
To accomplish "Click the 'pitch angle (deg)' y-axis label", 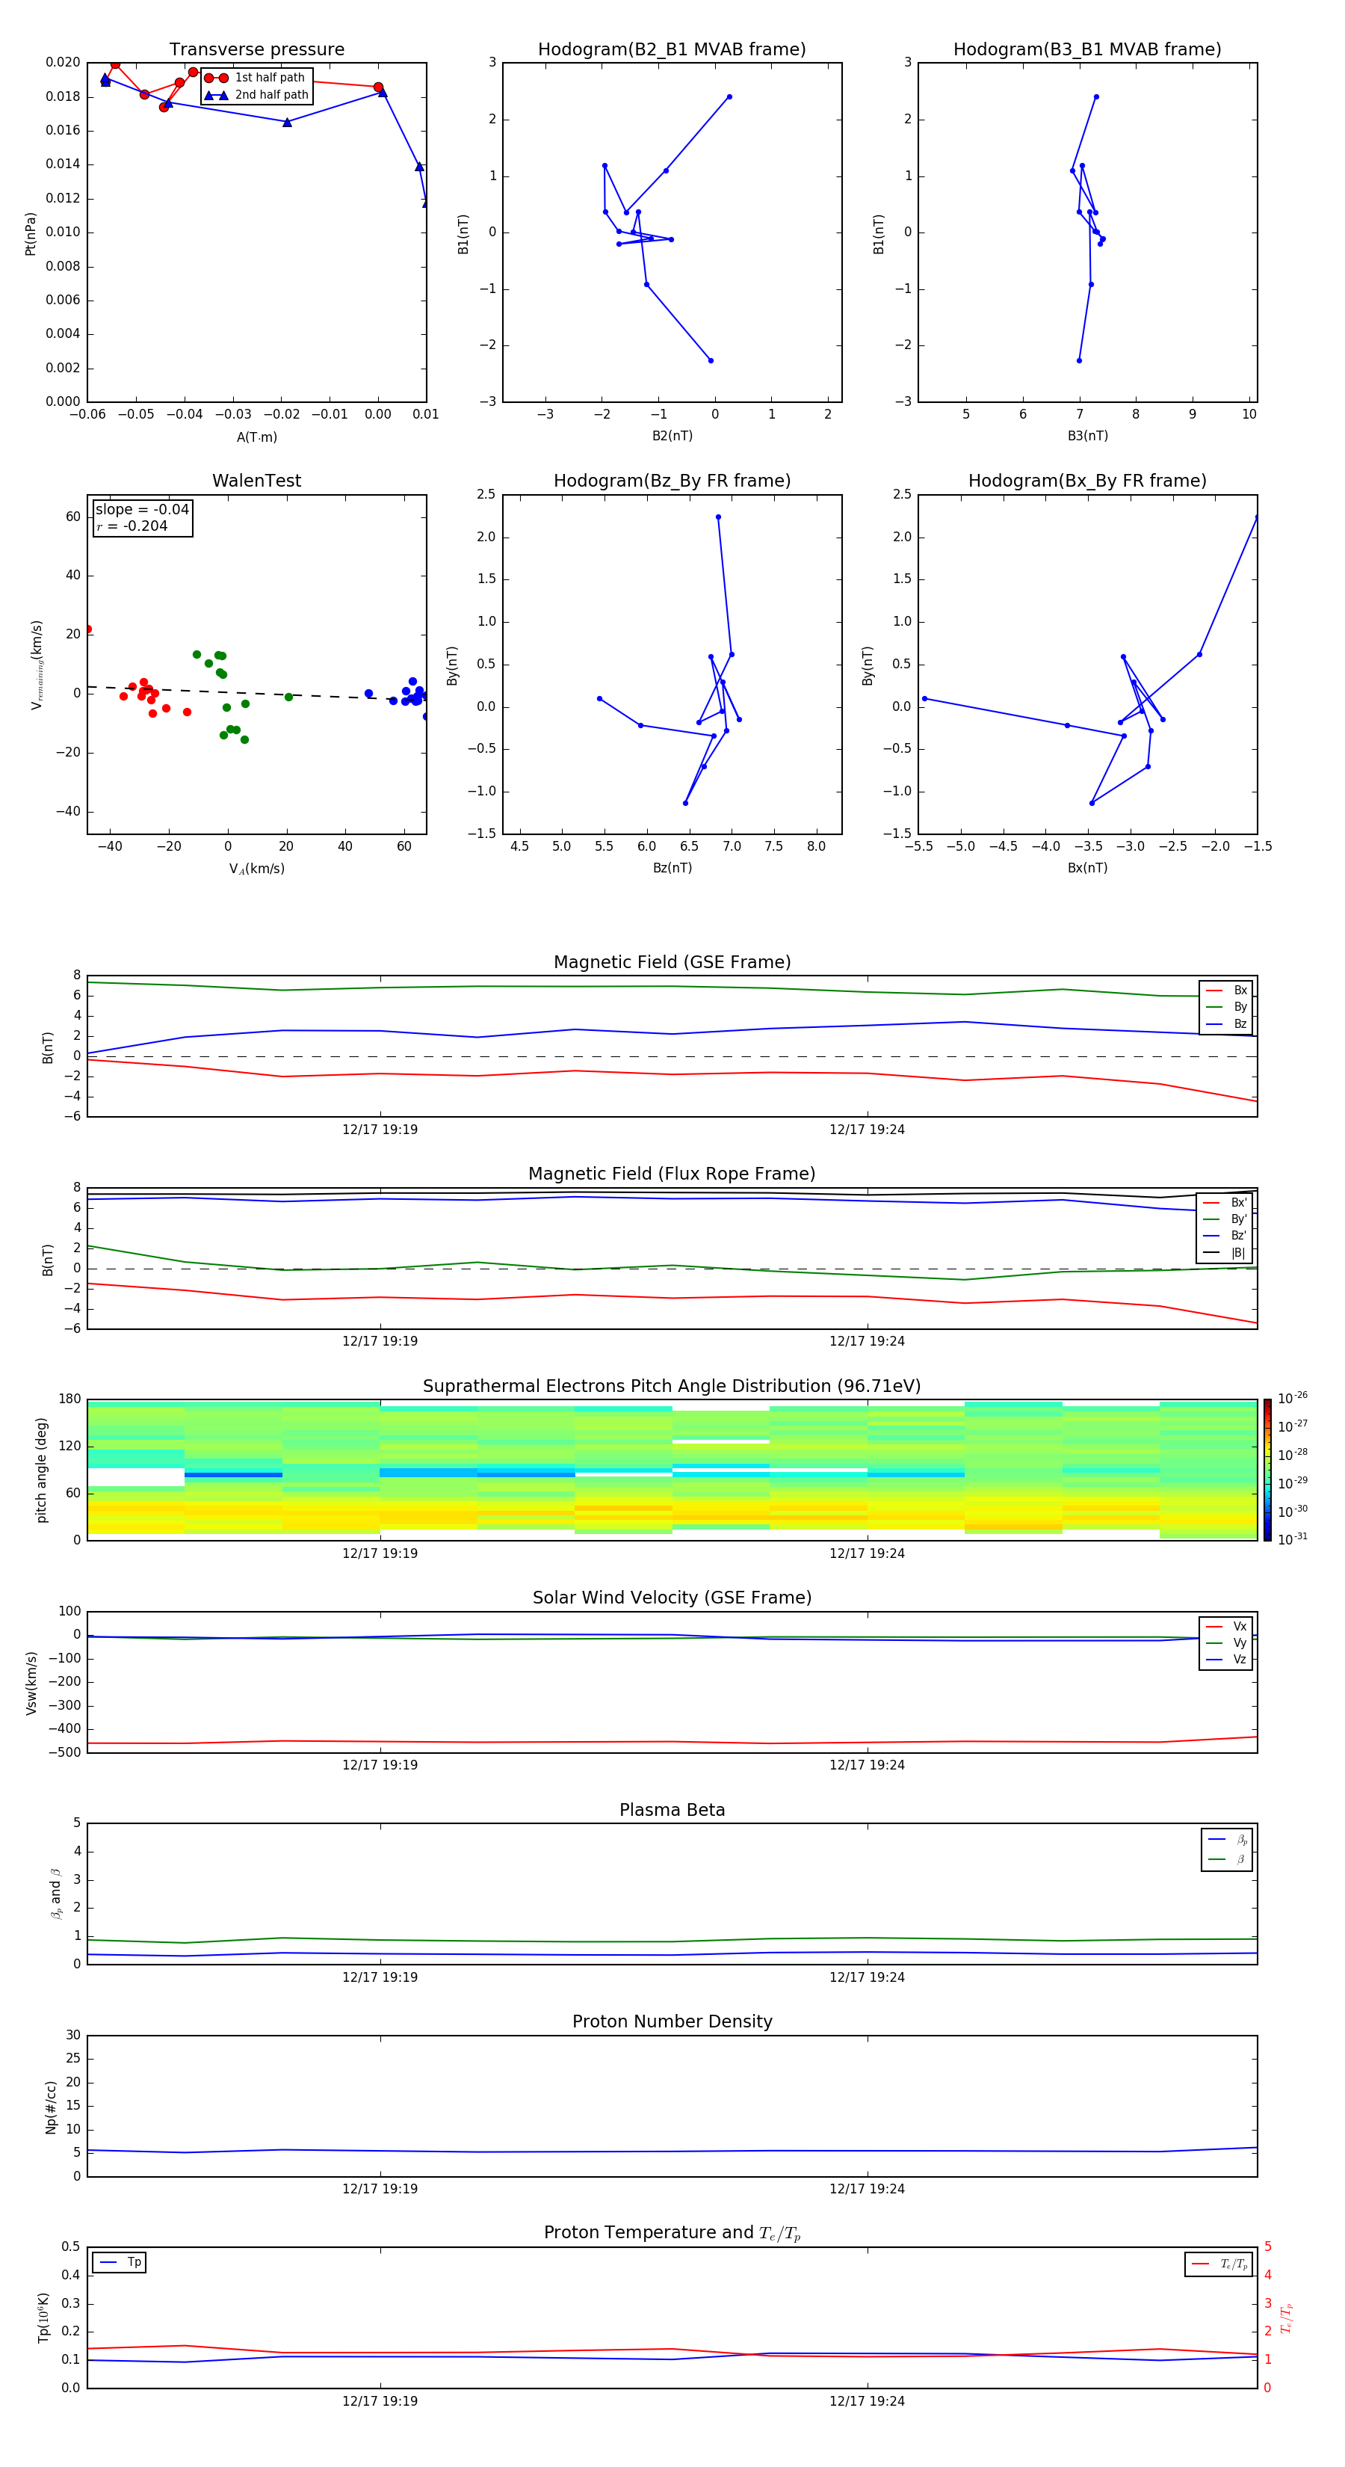I will pyautogui.click(x=41, y=1470).
